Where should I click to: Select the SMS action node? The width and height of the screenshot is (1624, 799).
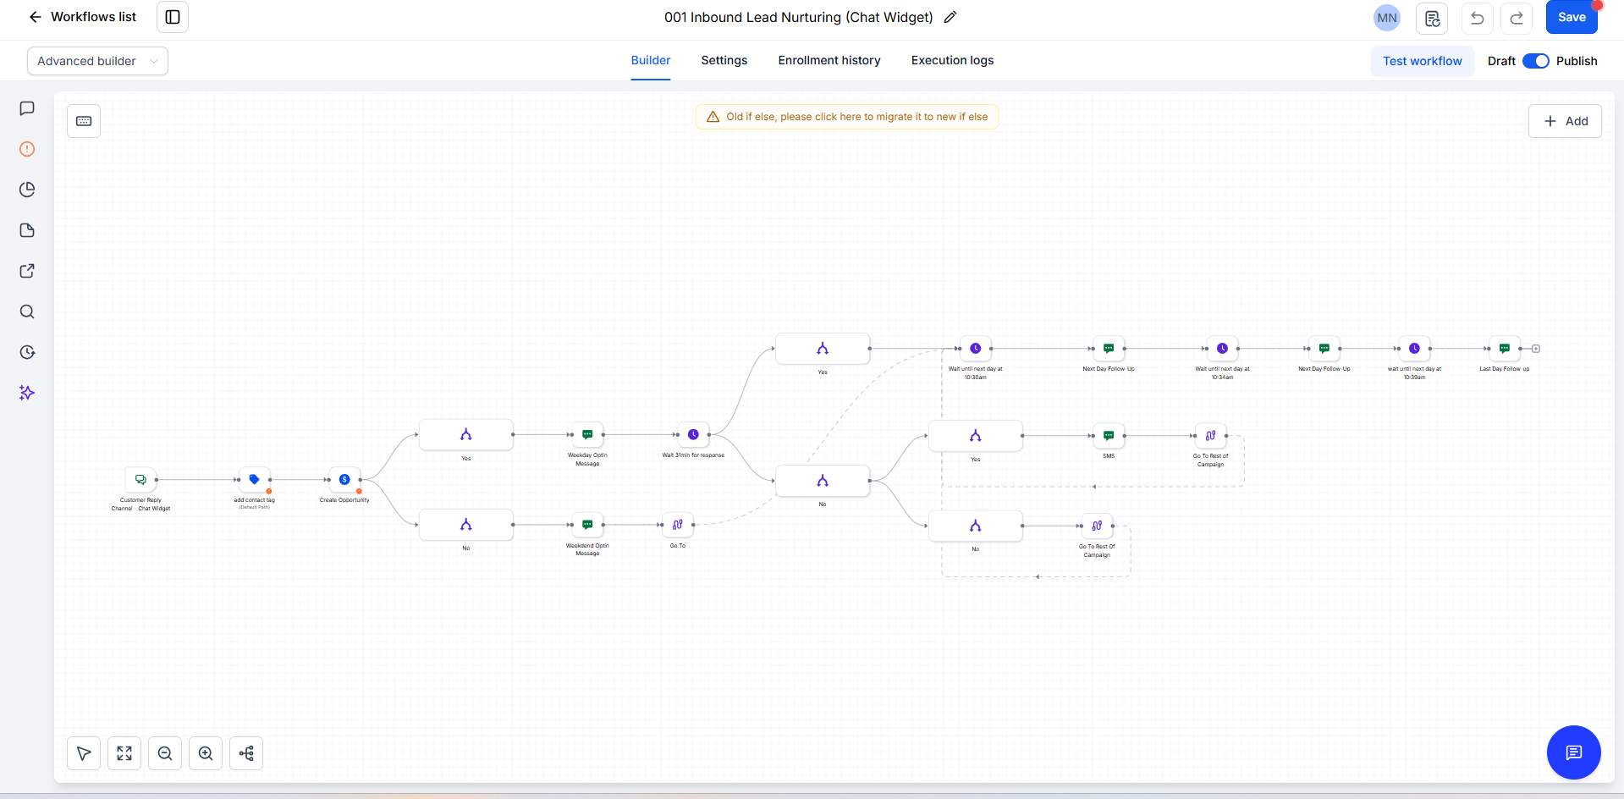click(x=1109, y=436)
